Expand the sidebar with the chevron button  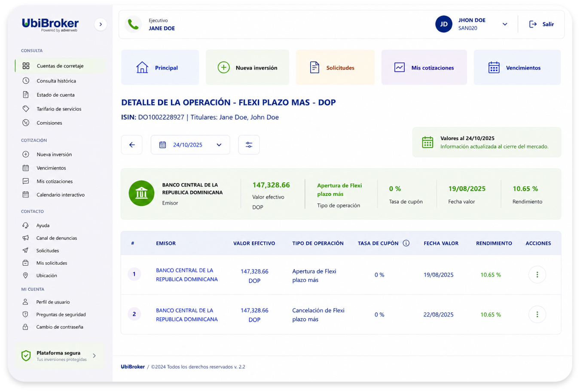(x=101, y=24)
